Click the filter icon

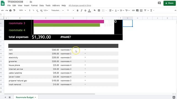[145, 10]
